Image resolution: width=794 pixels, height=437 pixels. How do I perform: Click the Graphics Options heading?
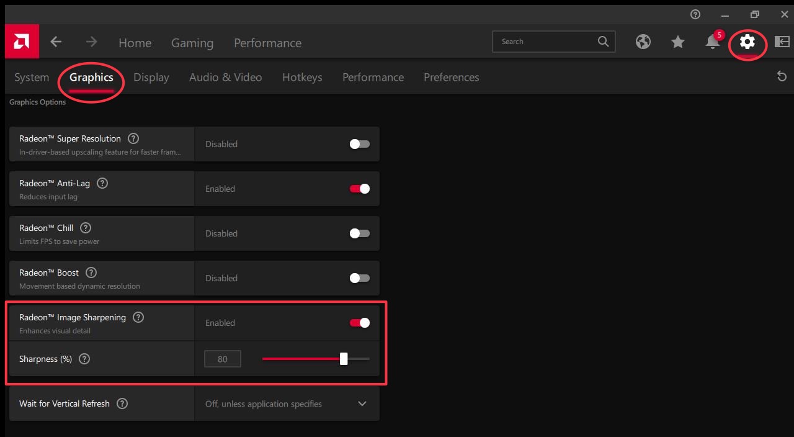[x=37, y=102]
